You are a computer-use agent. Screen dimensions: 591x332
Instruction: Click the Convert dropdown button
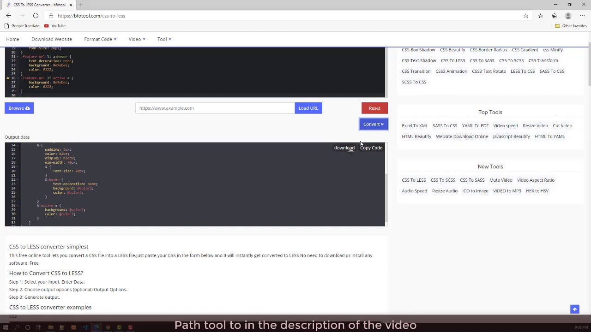click(x=374, y=124)
